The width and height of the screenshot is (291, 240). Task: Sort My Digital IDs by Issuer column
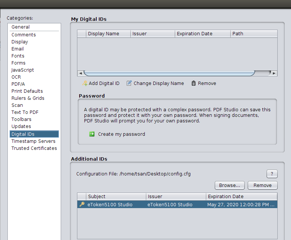tap(153, 34)
